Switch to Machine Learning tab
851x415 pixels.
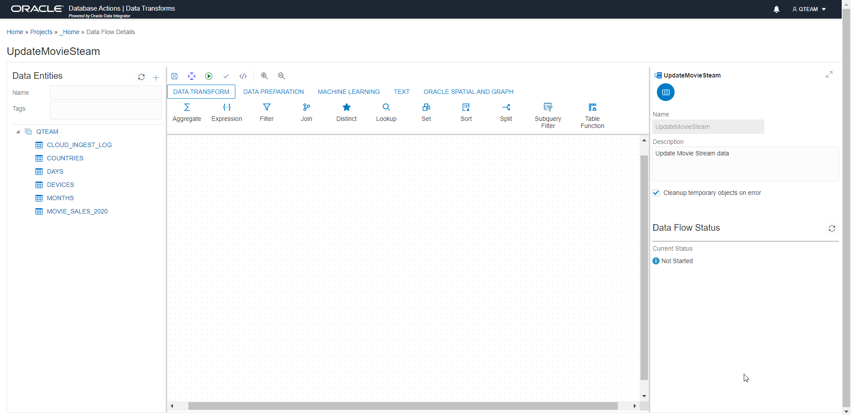349,92
